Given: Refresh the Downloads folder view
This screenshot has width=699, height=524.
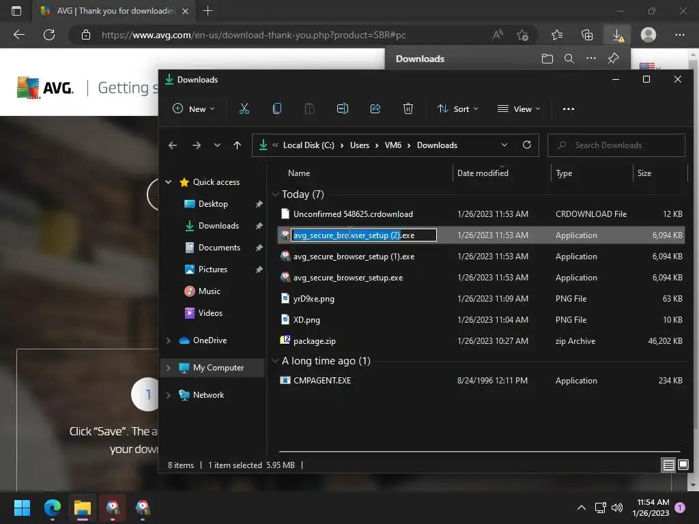Looking at the screenshot, I should [527, 145].
